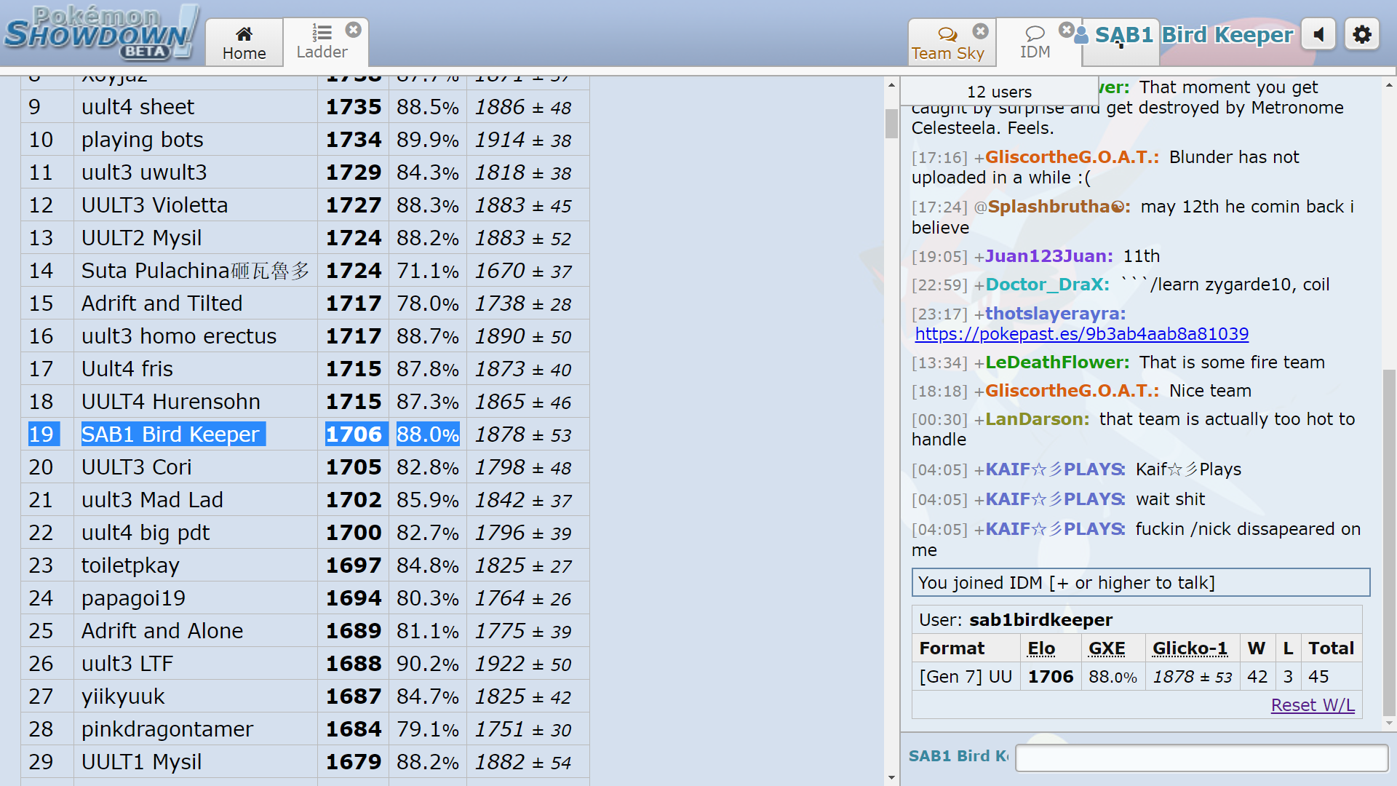Click the chat scrollbar down arrow
1397x786 pixels.
click(1389, 723)
